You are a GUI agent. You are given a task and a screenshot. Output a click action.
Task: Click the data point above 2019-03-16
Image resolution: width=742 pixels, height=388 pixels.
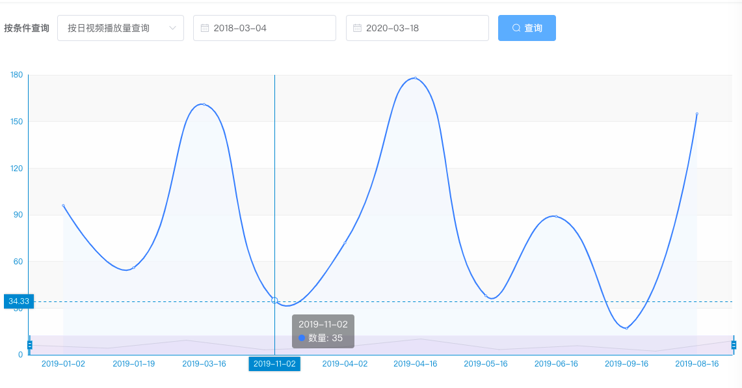204,104
